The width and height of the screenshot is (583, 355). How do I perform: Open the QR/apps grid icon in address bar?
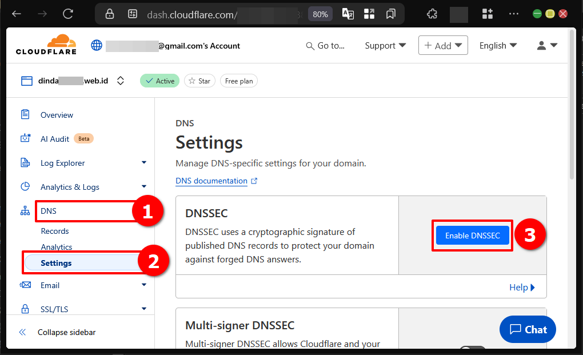(369, 14)
